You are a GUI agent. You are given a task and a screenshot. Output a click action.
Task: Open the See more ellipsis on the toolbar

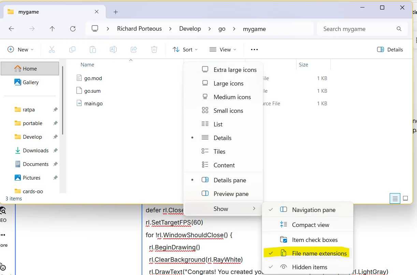[254, 49]
